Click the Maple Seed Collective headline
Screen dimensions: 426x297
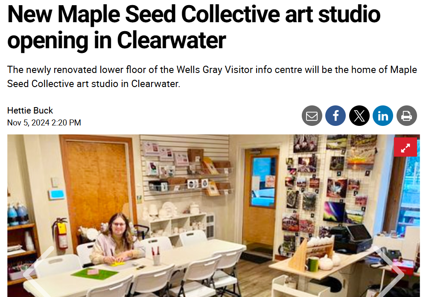pos(194,26)
